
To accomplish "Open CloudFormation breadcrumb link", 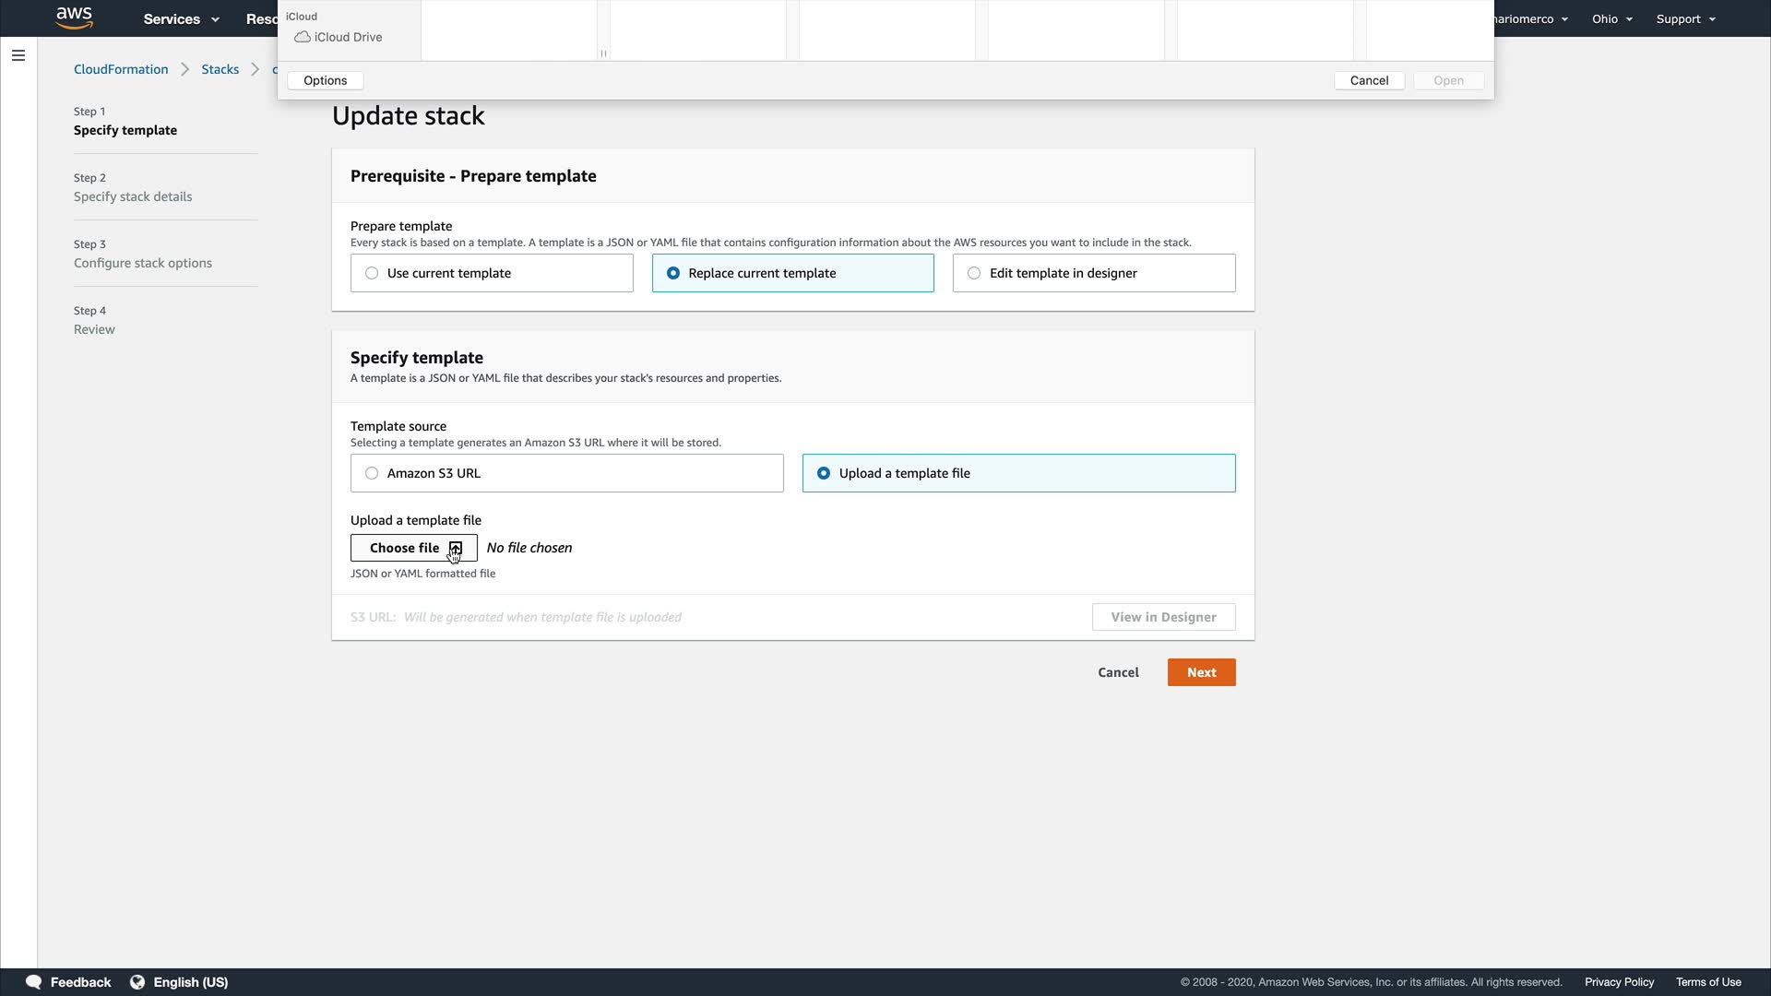I will tap(121, 69).
